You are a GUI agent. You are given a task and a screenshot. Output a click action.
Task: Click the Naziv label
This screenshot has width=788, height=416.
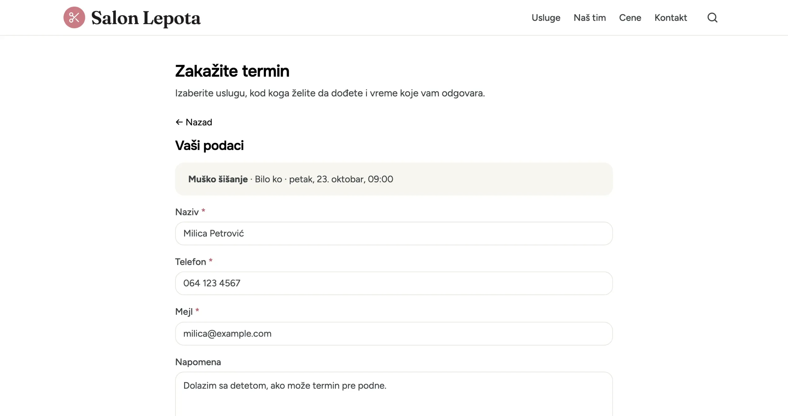[187, 212]
